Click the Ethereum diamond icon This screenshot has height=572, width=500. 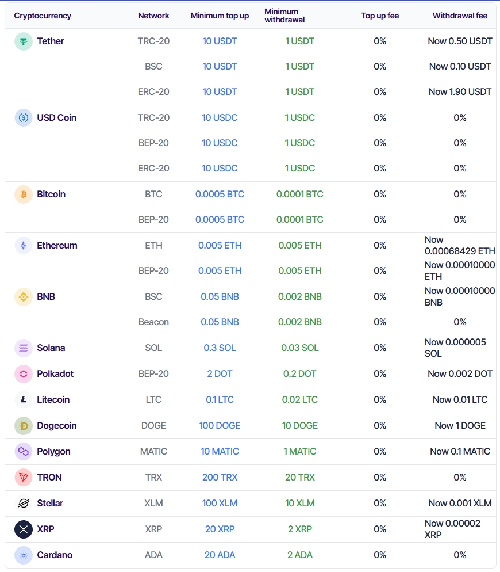(24, 246)
